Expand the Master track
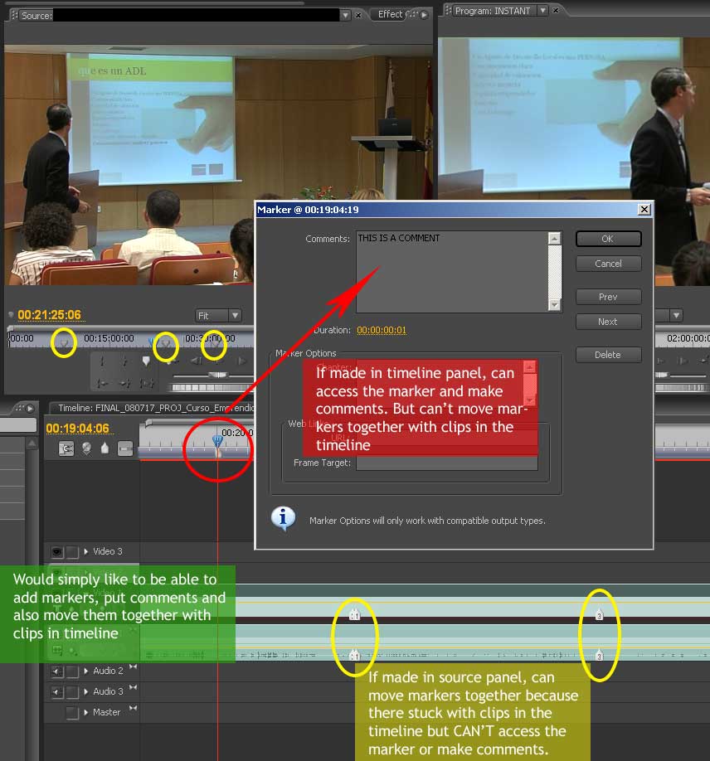 point(86,712)
